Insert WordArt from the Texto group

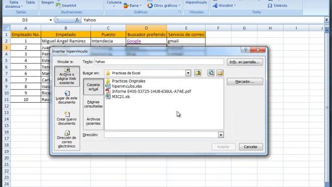[x=224, y=6]
